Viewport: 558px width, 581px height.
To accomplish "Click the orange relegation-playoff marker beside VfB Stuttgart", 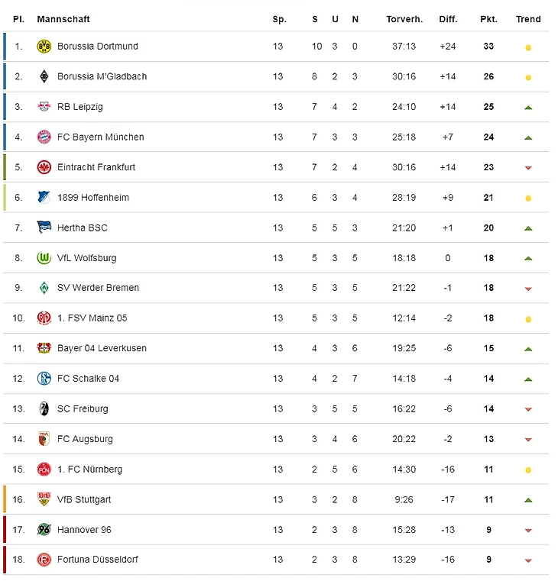I will coord(5,499).
